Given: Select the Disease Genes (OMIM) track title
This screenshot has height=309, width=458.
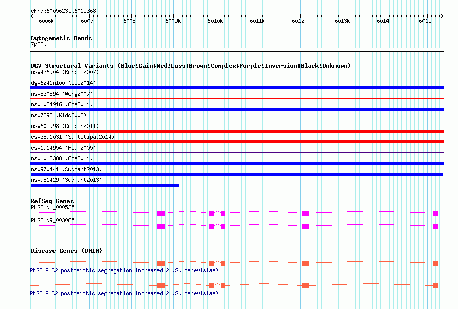Looking at the screenshot, I should point(66,251).
